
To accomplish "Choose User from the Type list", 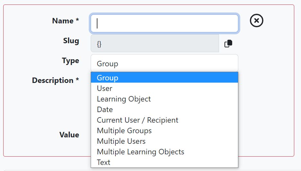I will 165,88.
